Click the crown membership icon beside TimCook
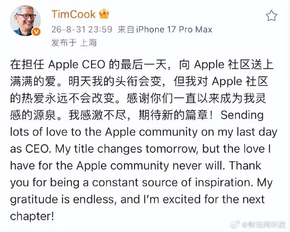Viewport: 290px width, 232px height. tap(104, 14)
